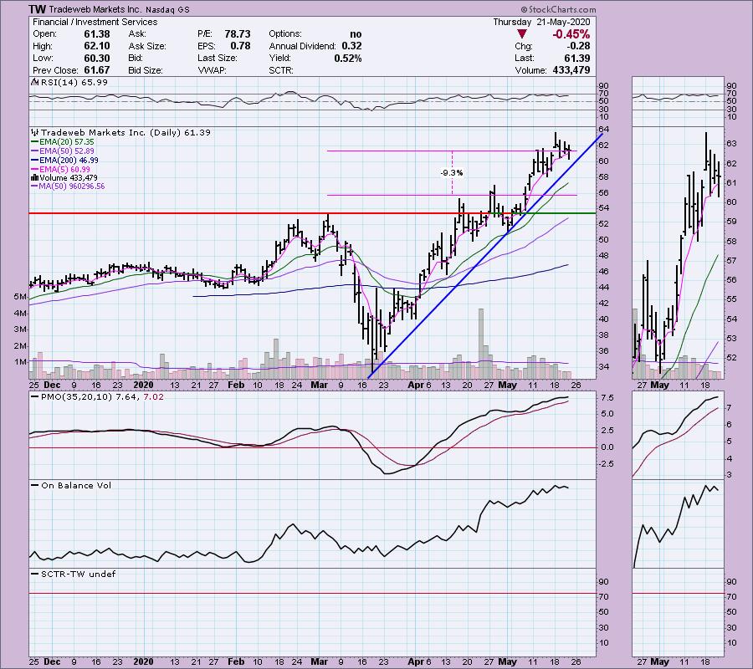Click the 2020 label on price chart axis
This screenshot has width=753, height=669.
[143, 386]
